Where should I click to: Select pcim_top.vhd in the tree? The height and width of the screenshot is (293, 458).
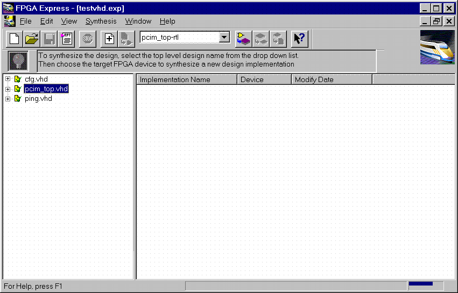(46, 89)
